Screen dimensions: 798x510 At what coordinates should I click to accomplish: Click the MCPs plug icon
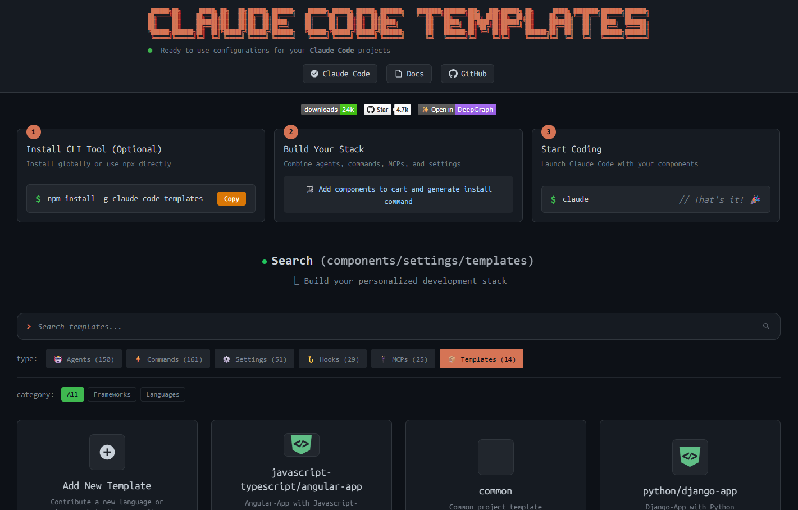click(383, 359)
